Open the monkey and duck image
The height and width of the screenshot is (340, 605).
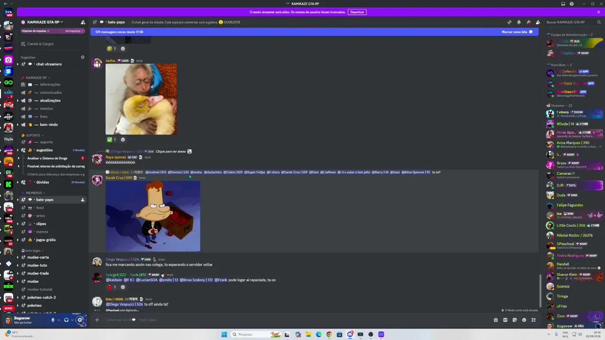[141, 99]
